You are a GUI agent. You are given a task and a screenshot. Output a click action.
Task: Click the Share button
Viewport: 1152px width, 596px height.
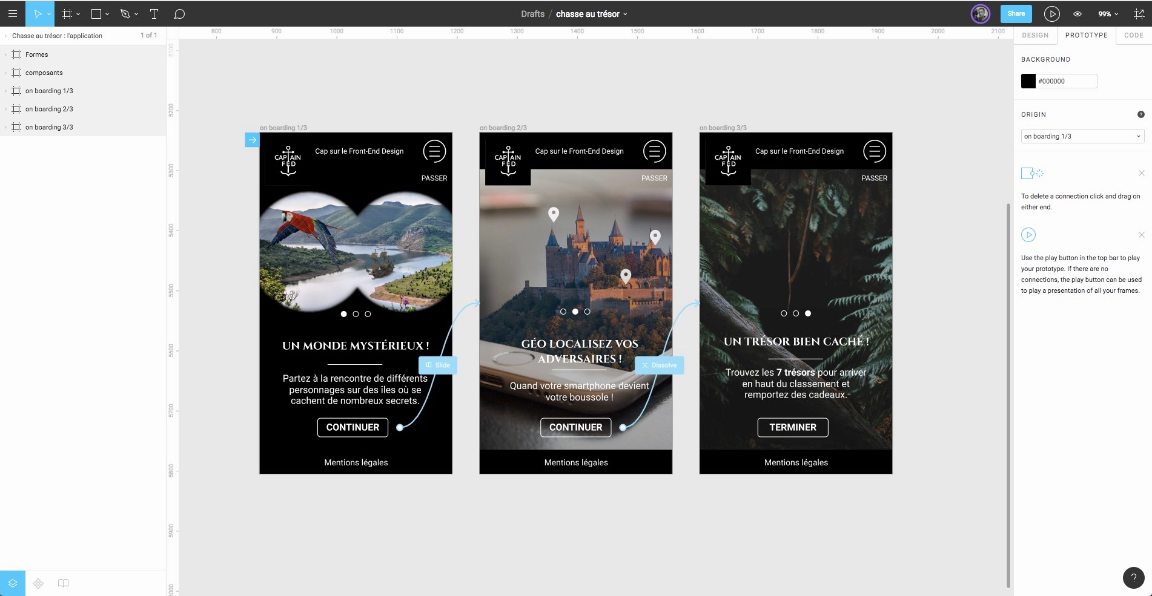(x=1016, y=13)
